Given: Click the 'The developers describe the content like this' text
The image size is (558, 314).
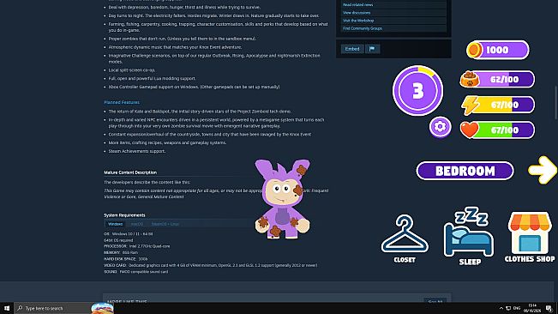Looking at the screenshot, I should (x=147, y=182).
